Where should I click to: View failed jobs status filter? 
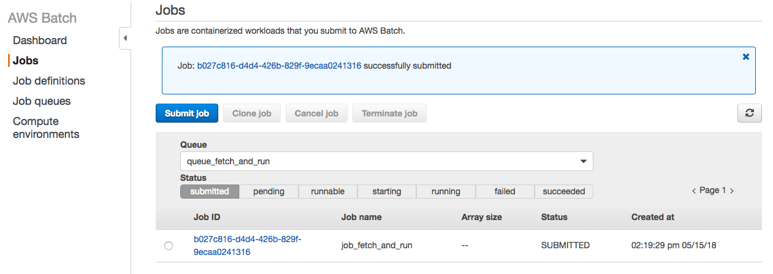click(x=505, y=191)
